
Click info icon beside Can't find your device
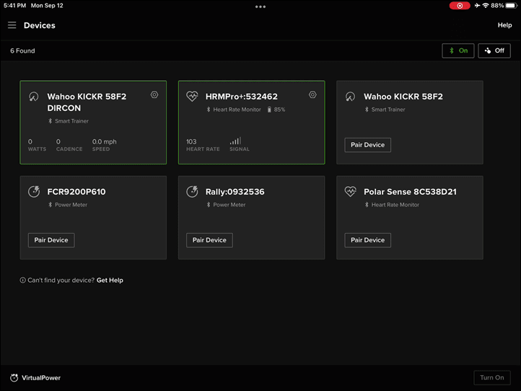(22, 281)
